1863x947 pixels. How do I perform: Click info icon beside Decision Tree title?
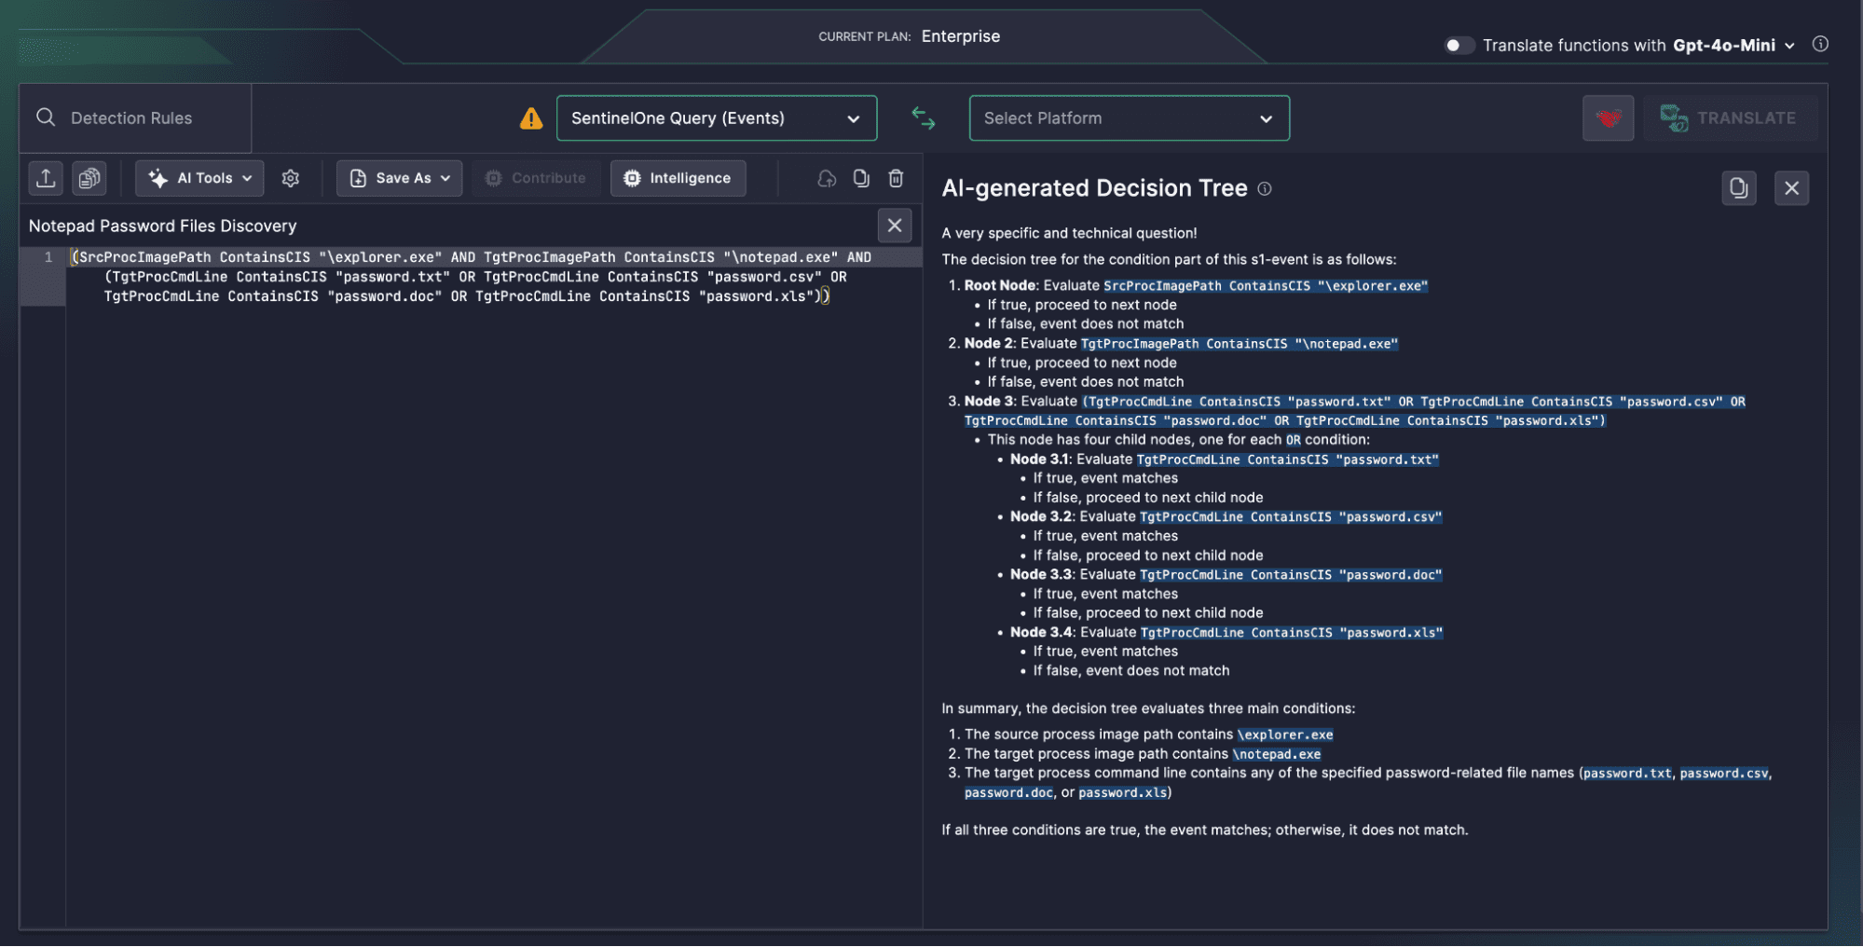[1265, 189]
